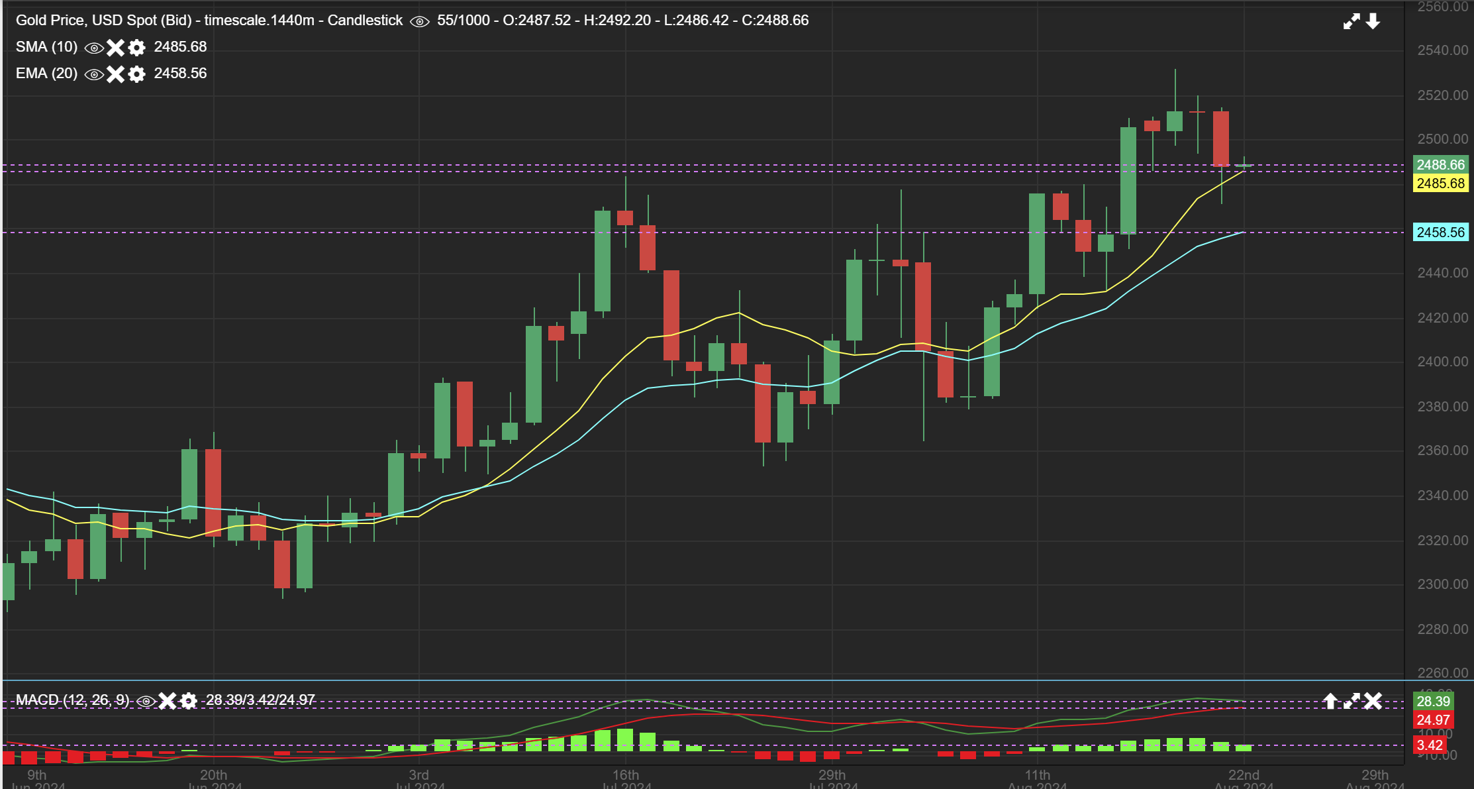Click the Gold Price chart title
The height and width of the screenshot is (789, 1474).
(x=209, y=21)
